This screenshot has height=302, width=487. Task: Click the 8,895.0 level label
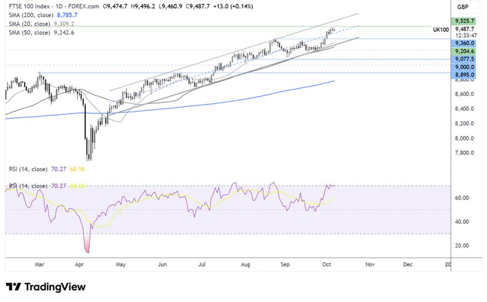(464, 75)
